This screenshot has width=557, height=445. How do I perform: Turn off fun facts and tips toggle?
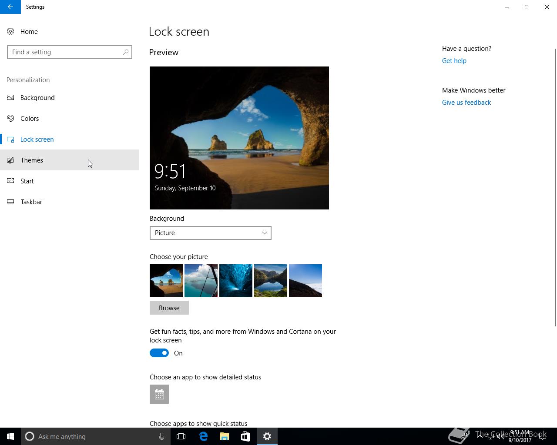159,353
